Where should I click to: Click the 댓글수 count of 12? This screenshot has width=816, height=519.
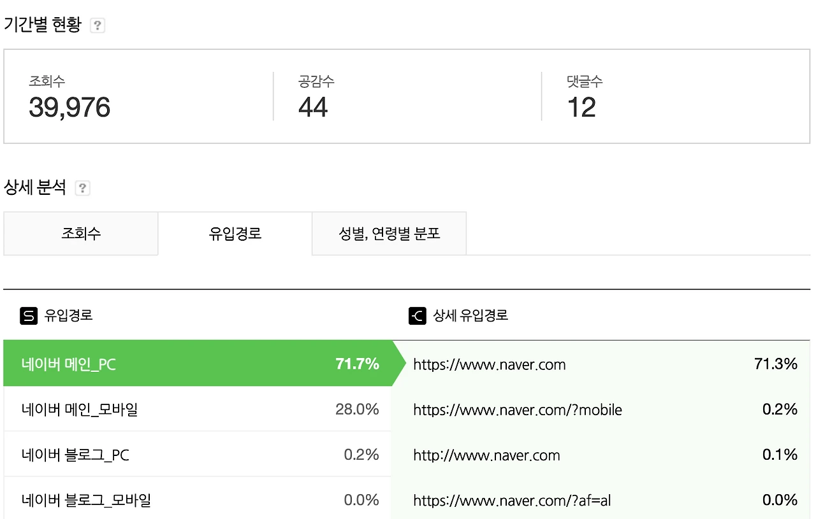tap(581, 107)
